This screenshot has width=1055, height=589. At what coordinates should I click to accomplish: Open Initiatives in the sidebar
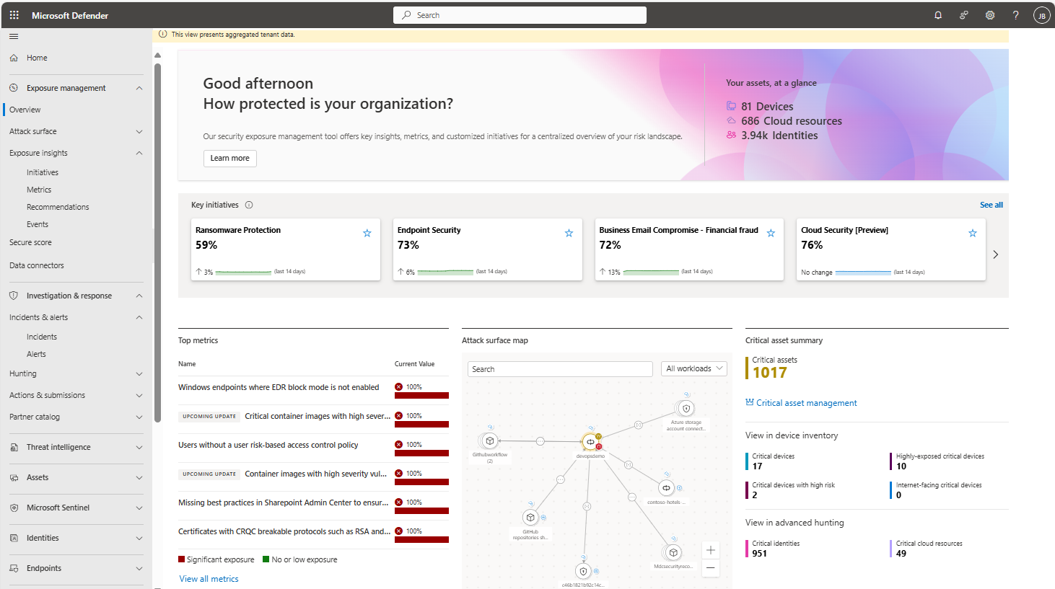click(x=43, y=172)
